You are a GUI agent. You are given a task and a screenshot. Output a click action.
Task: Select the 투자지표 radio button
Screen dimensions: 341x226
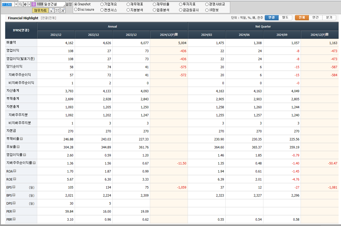[x=181, y=4]
